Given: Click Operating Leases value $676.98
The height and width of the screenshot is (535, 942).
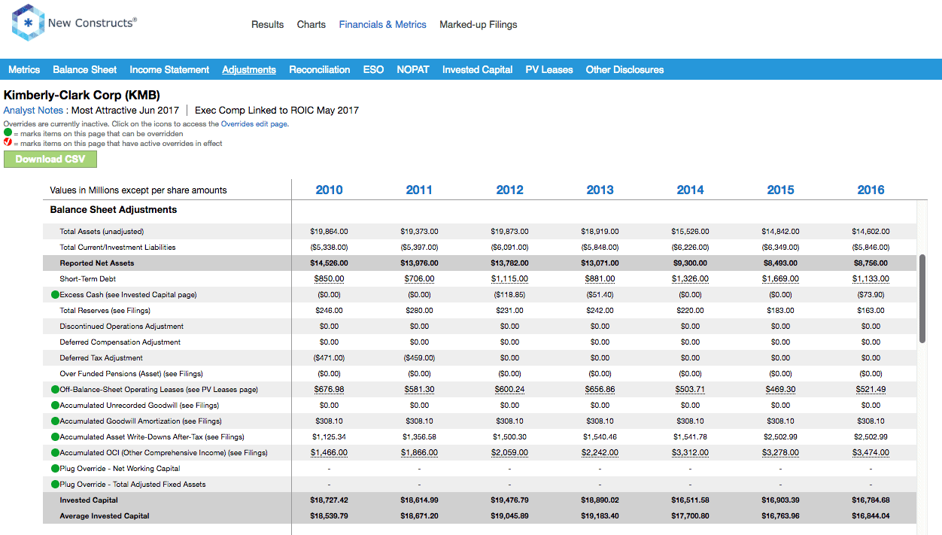Looking at the screenshot, I should (x=329, y=390).
